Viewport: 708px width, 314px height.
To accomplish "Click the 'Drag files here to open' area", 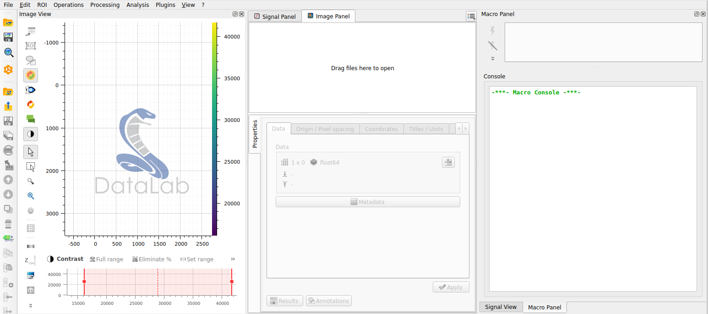I will (362, 68).
